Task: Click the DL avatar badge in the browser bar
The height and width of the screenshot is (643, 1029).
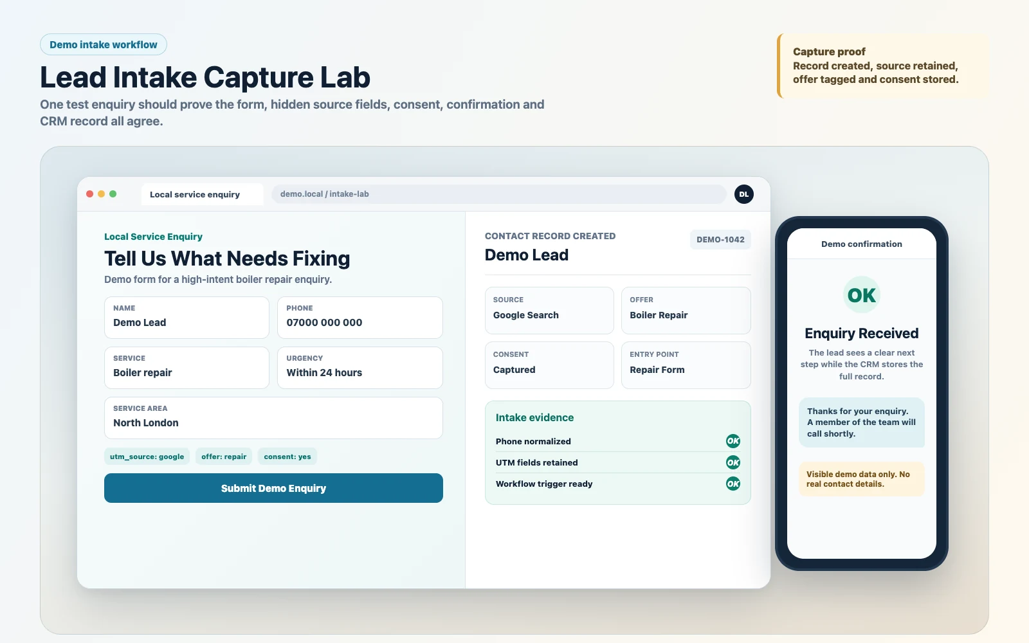Action: coord(744,194)
